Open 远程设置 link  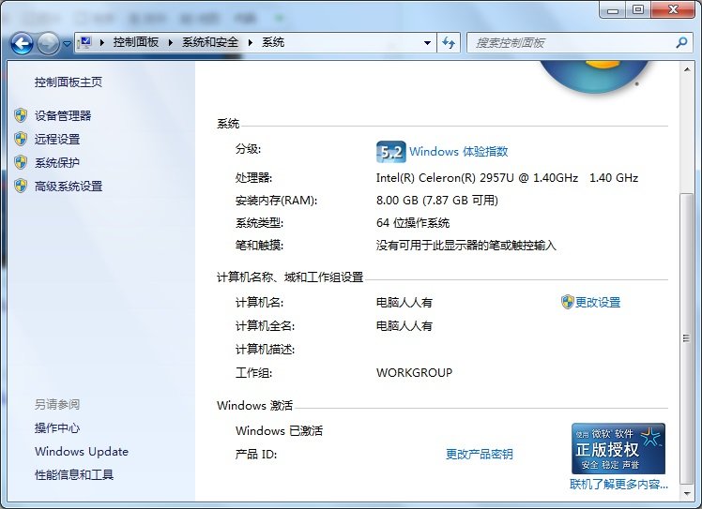point(57,139)
